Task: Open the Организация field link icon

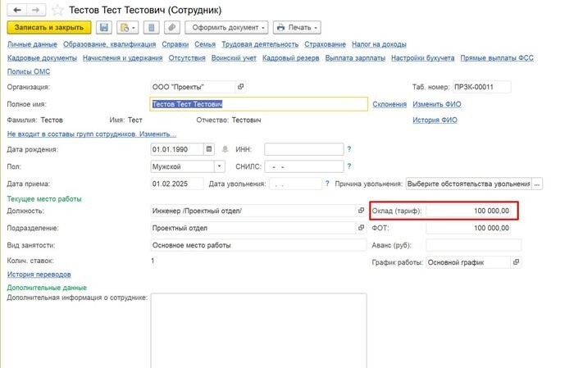Action: (240, 87)
